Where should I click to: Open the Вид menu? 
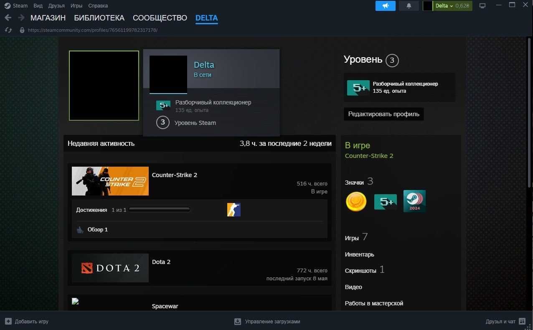click(x=38, y=6)
